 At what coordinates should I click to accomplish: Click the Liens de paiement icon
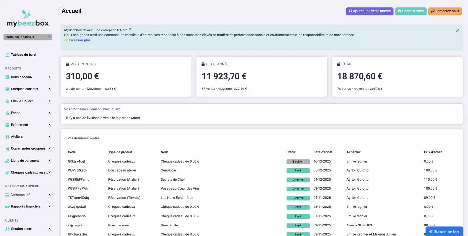pos(7,161)
